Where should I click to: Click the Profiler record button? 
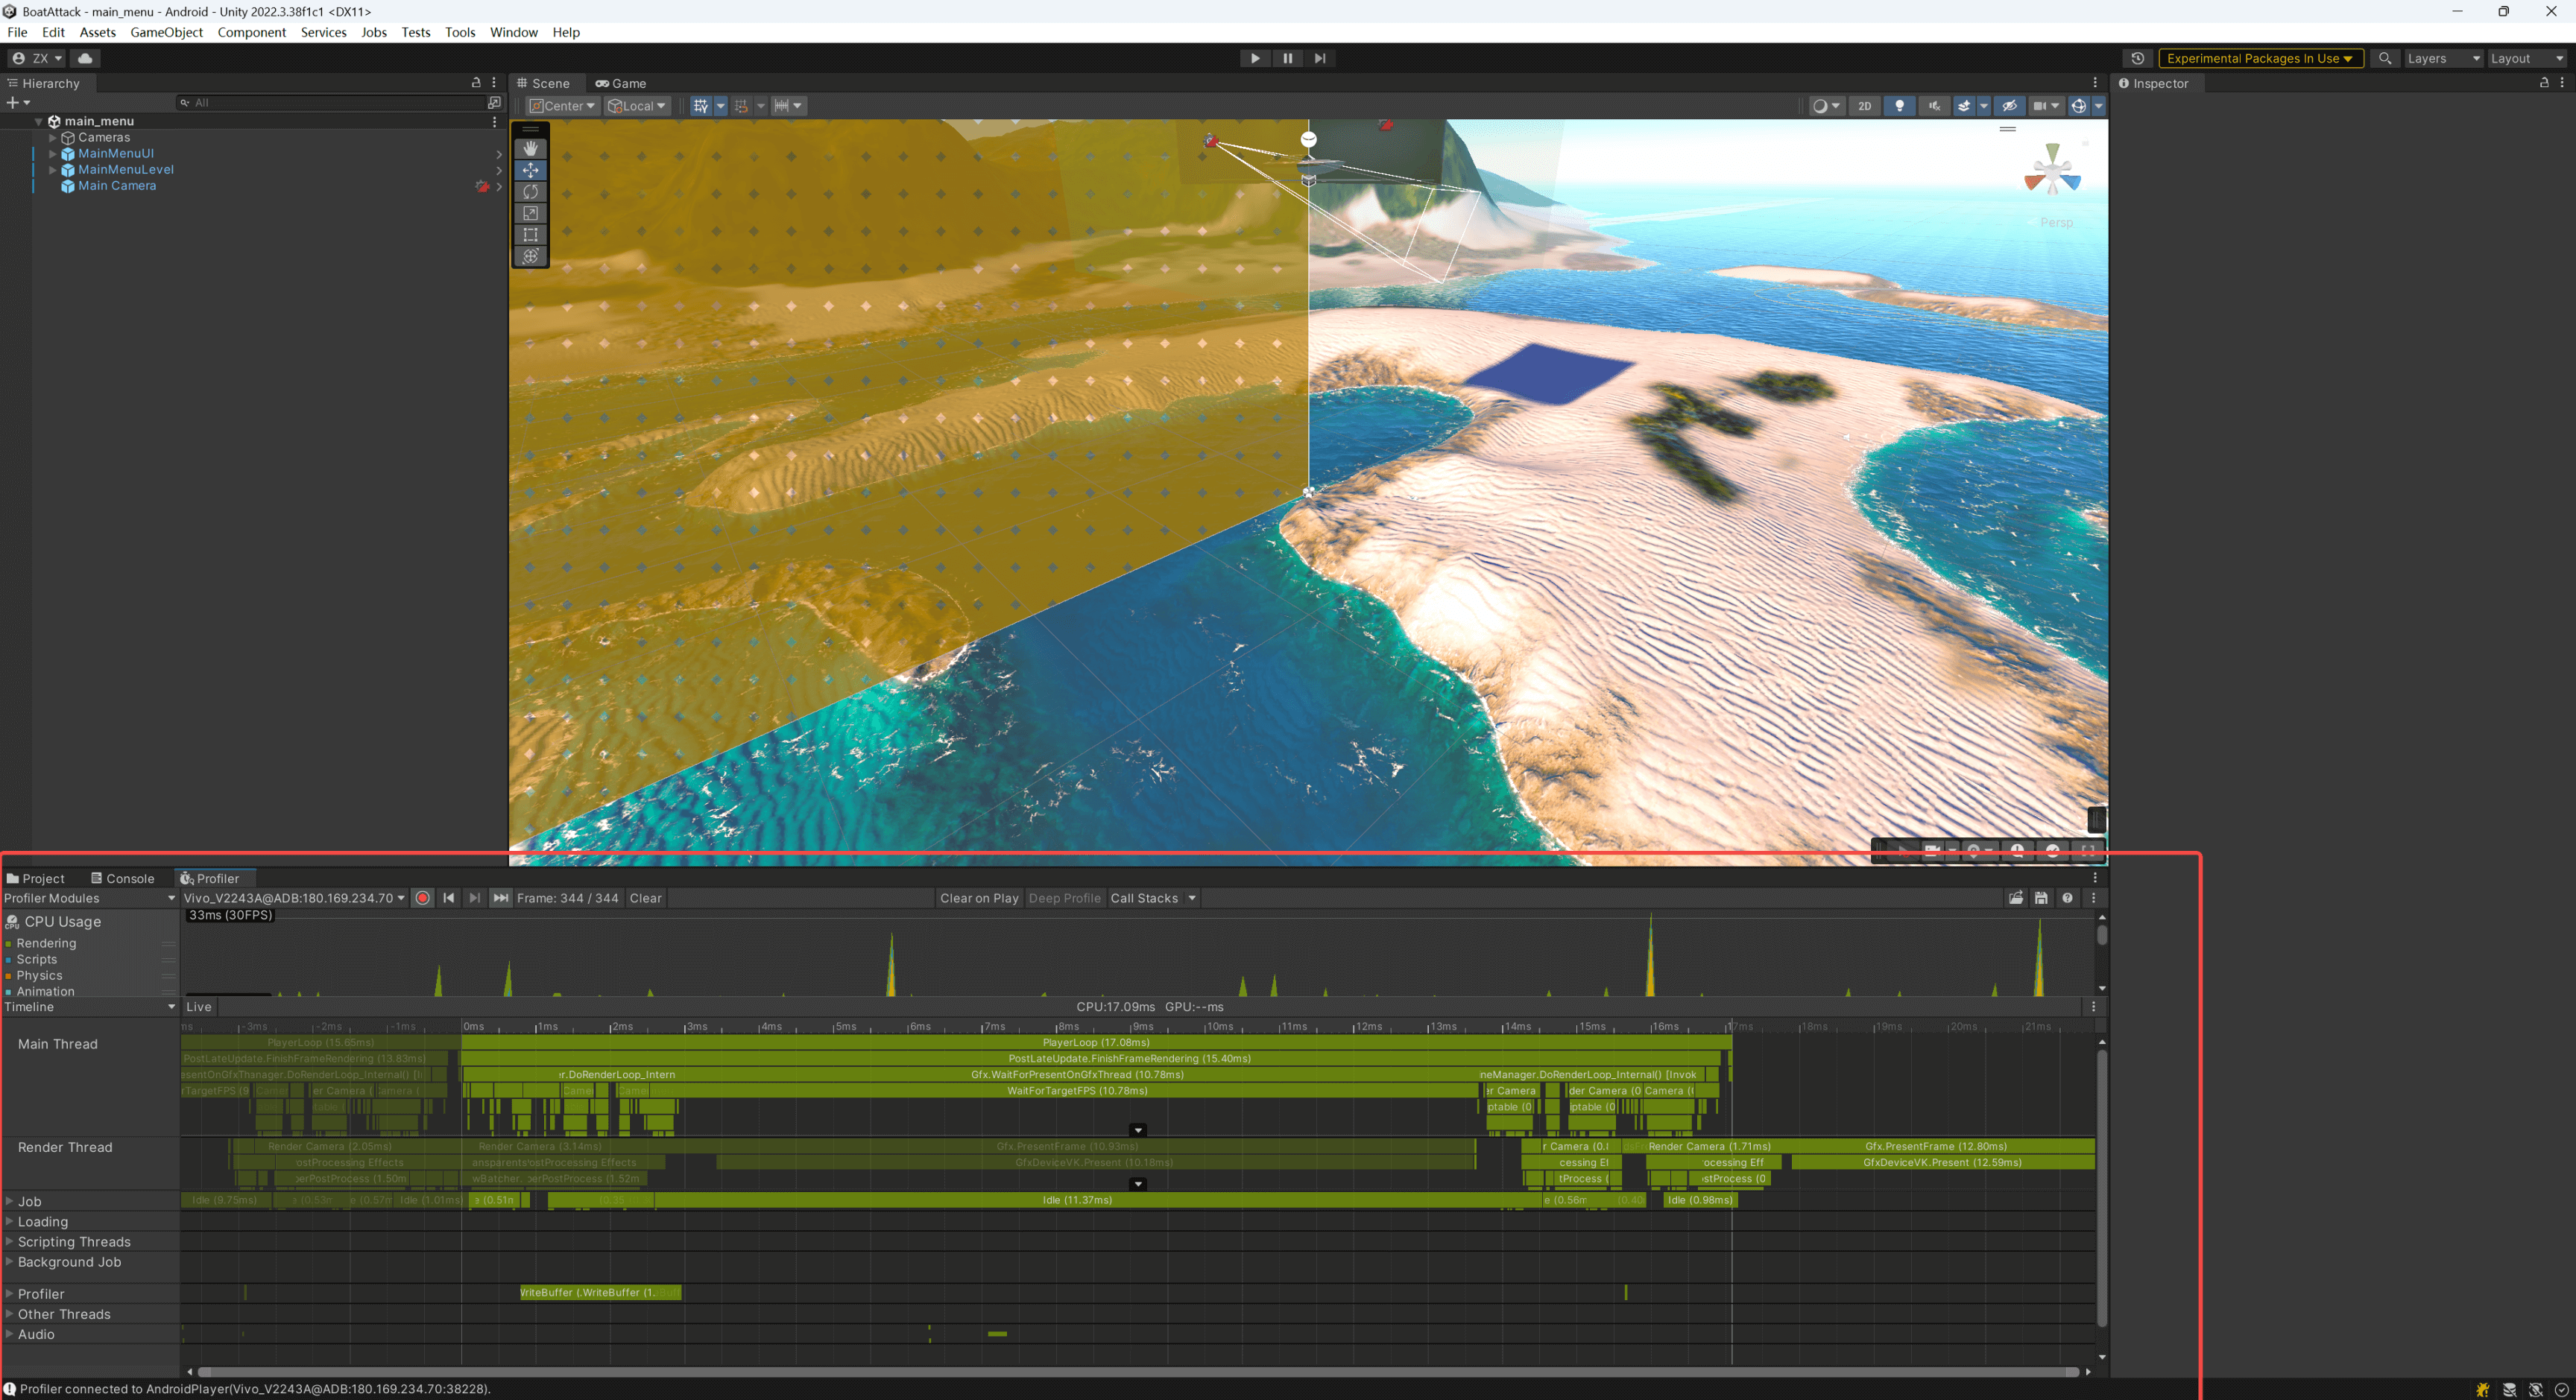[423, 899]
